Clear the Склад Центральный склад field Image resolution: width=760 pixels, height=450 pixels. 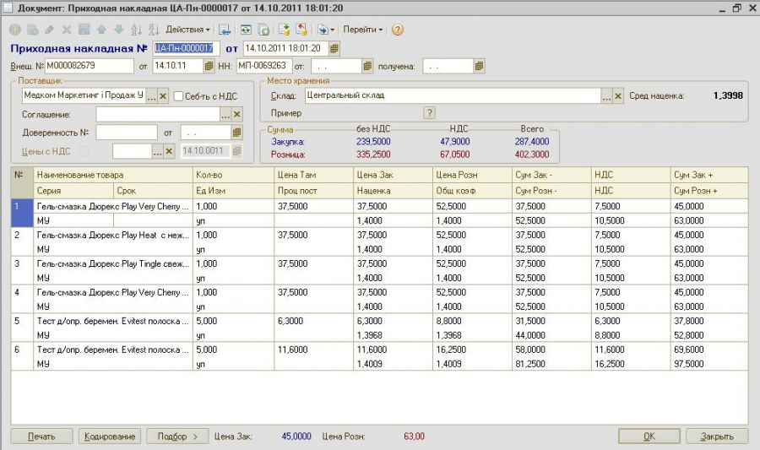point(618,96)
